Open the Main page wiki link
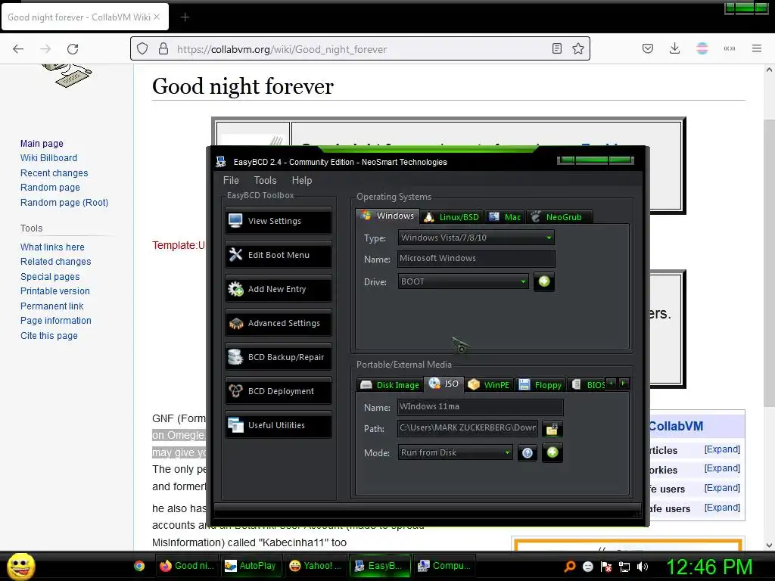 click(x=42, y=143)
